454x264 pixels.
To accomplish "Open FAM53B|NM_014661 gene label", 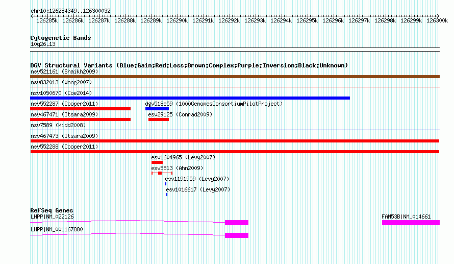I will [x=406, y=217].
